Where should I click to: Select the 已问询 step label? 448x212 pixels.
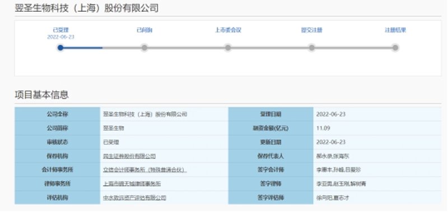pyautogui.click(x=144, y=30)
